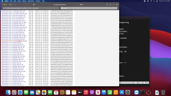The height and width of the screenshot is (96, 171).
Task: Open the Edit menu
Action: (15, 1)
